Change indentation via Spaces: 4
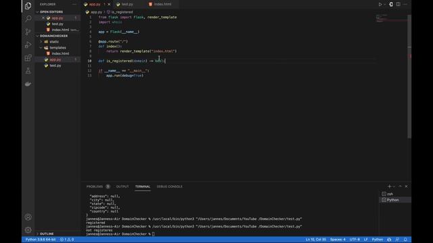 (x=338, y=240)
